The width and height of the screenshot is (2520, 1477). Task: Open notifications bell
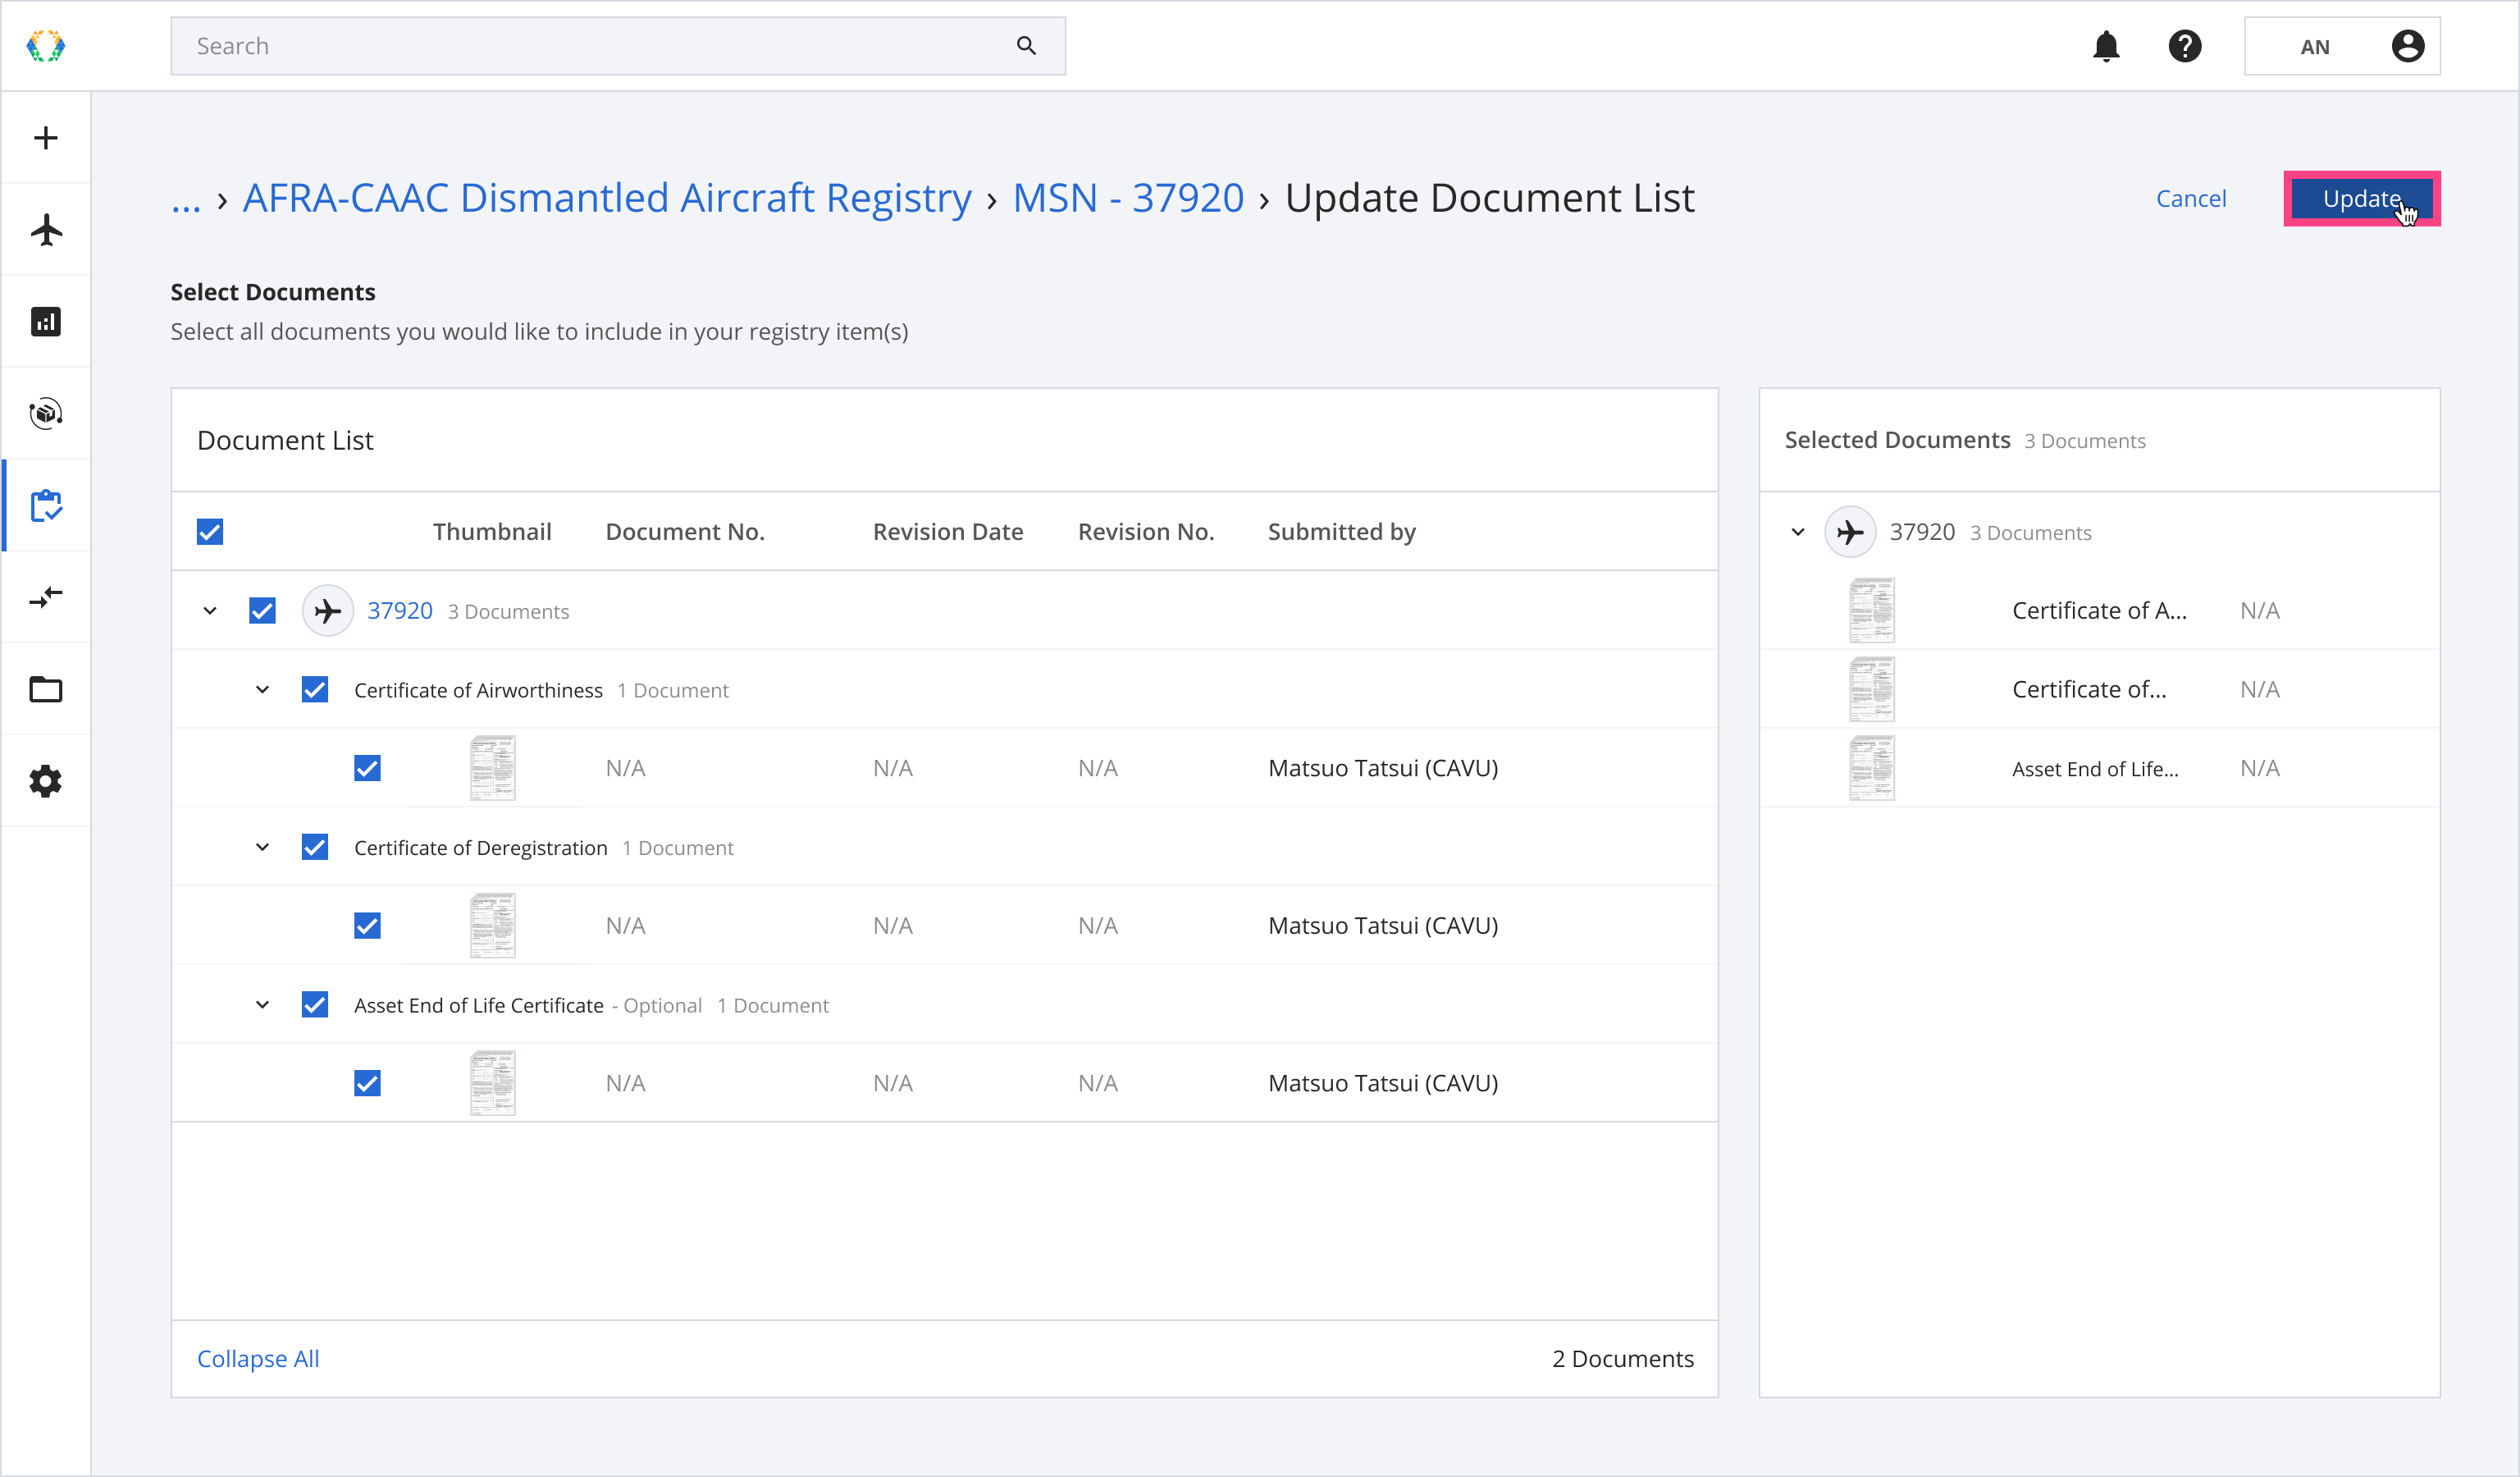(2106, 46)
